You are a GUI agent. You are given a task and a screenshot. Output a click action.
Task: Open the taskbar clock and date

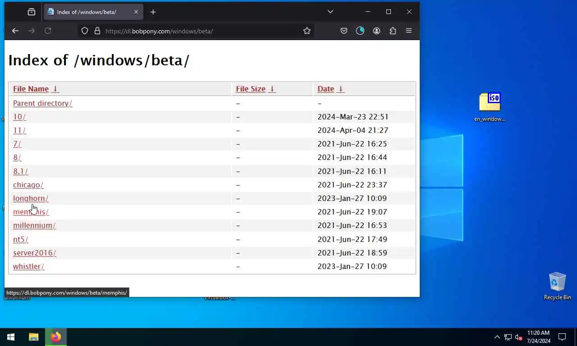(538, 337)
